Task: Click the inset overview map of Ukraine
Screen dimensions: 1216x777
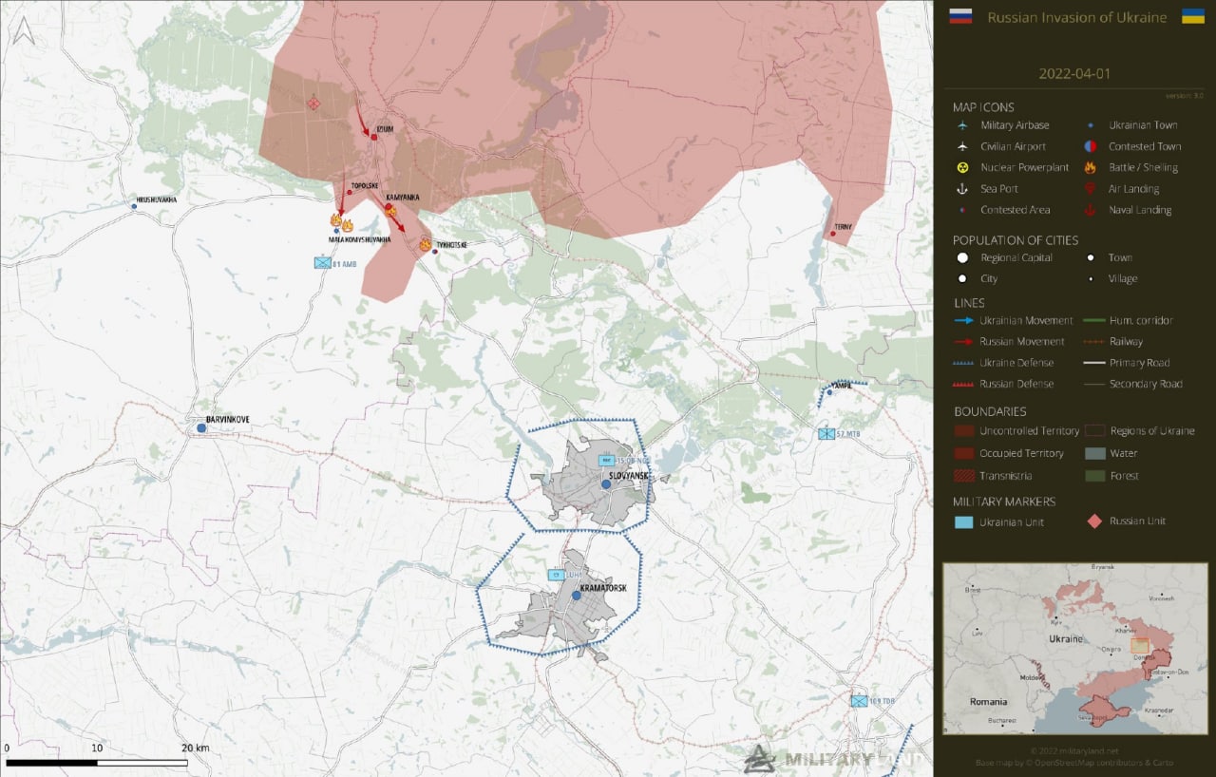Action: tap(1073, 648)
